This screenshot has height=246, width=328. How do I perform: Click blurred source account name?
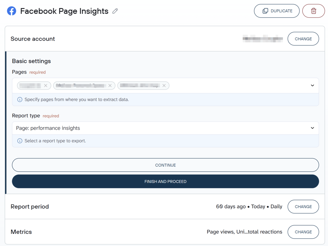click(x=263, y=39)
